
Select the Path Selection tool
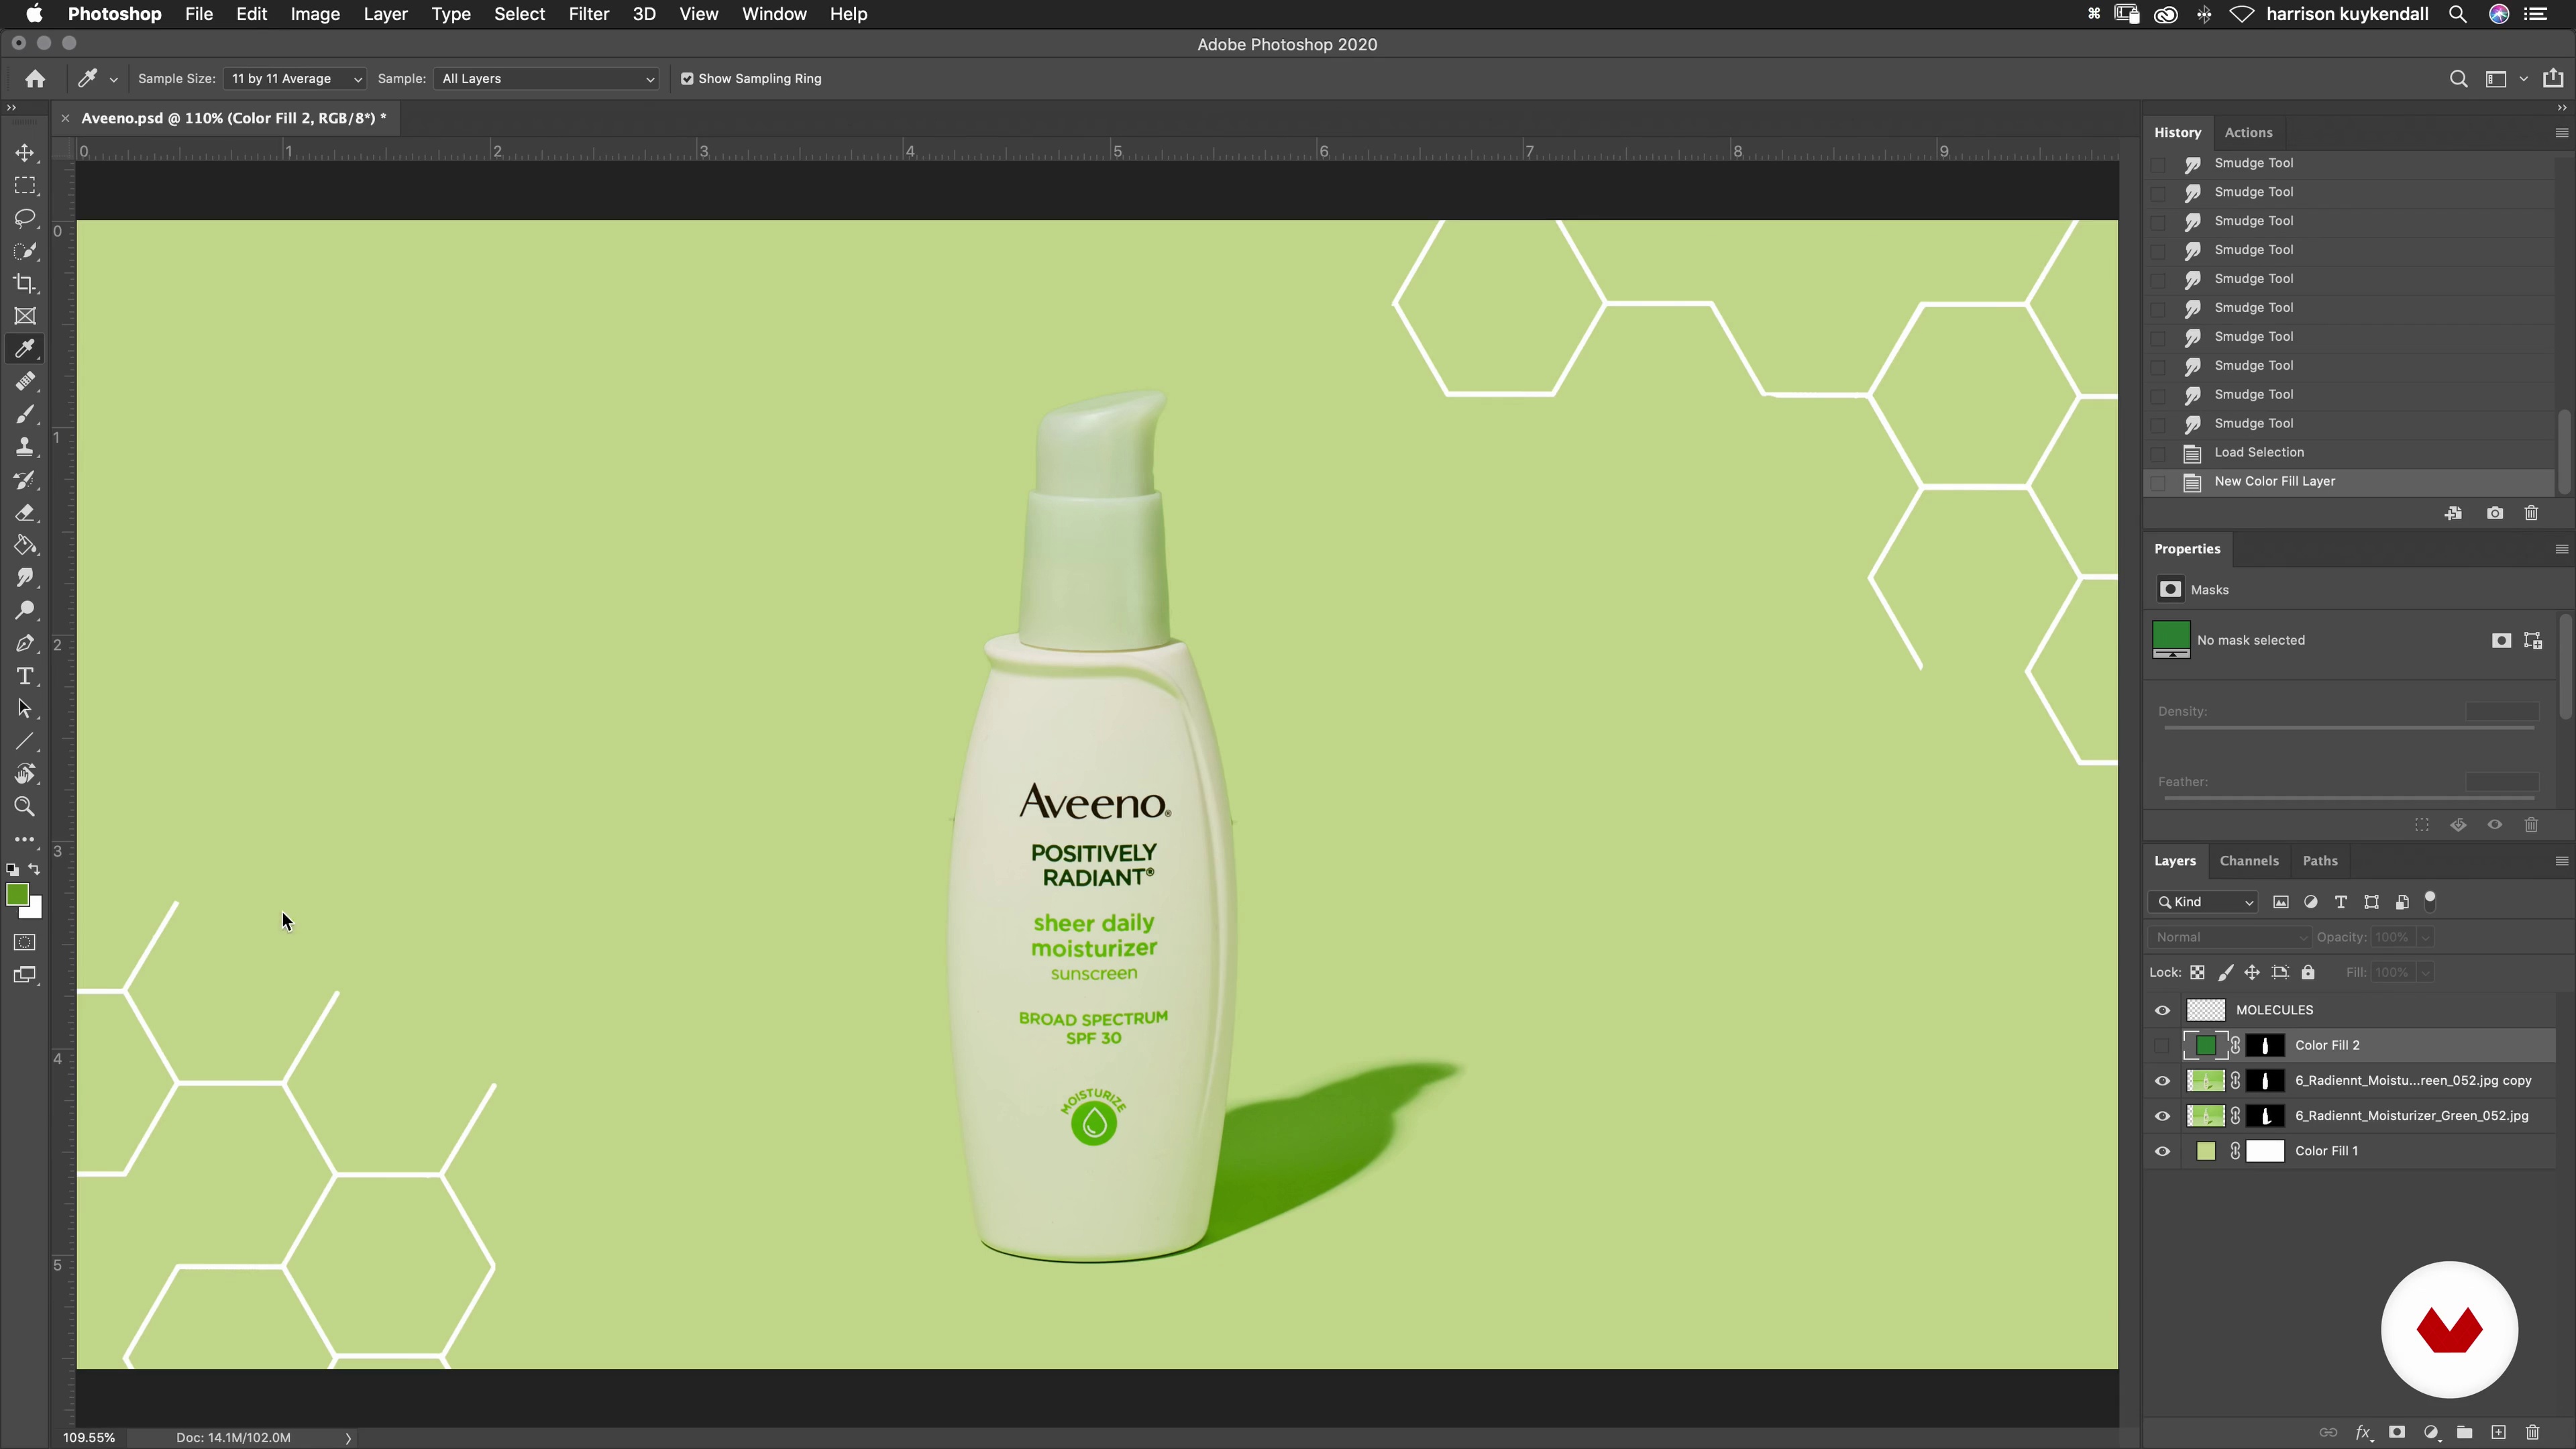[x=25, y=709]
